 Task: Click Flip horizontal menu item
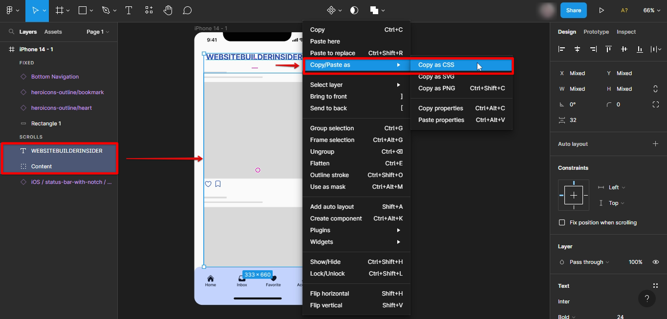click(356, 294)
